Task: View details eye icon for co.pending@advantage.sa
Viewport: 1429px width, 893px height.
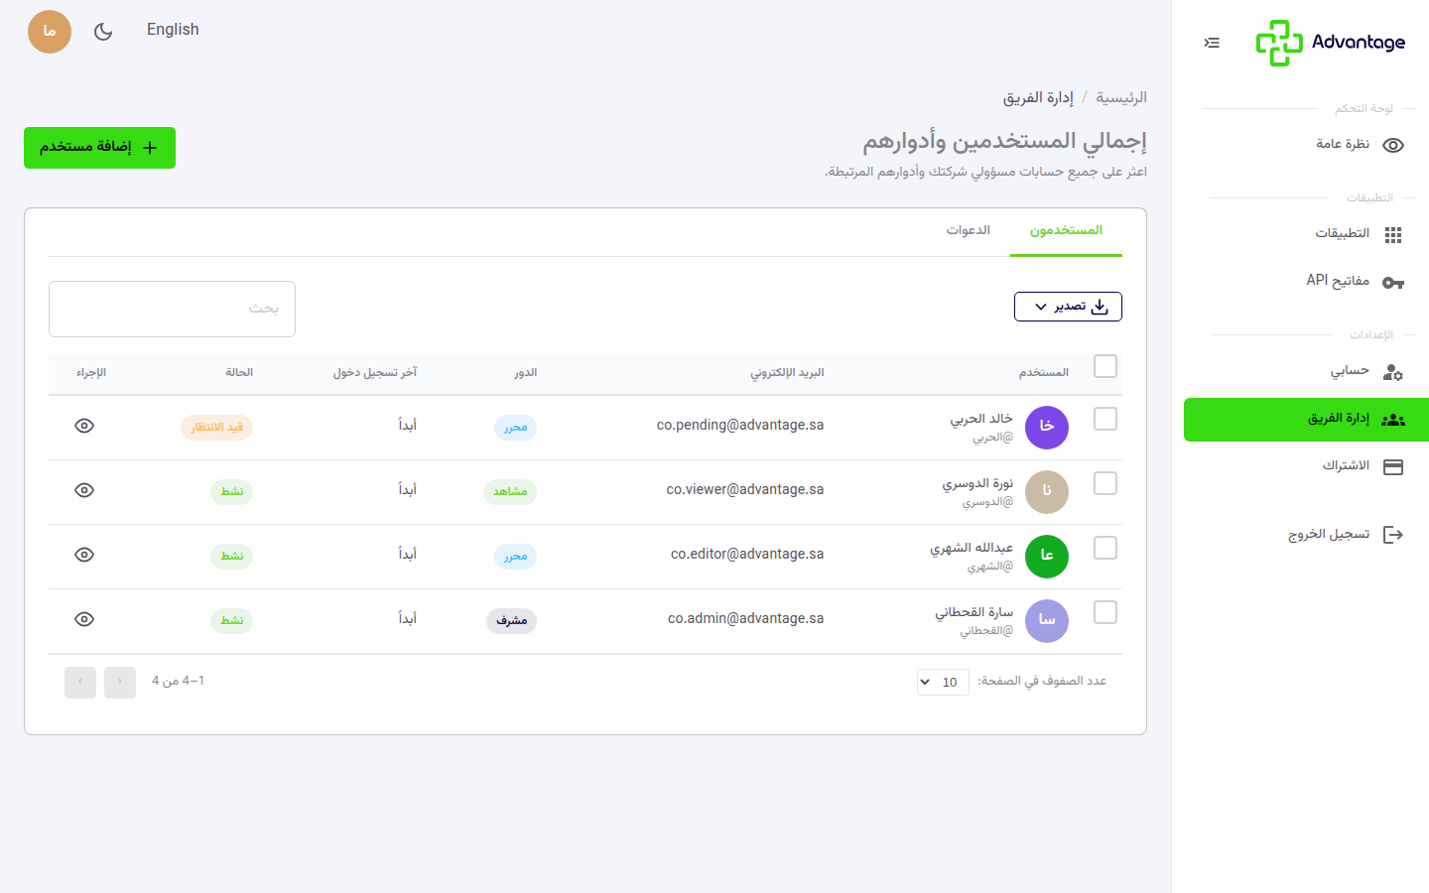Action: click(x=84, y=426)
